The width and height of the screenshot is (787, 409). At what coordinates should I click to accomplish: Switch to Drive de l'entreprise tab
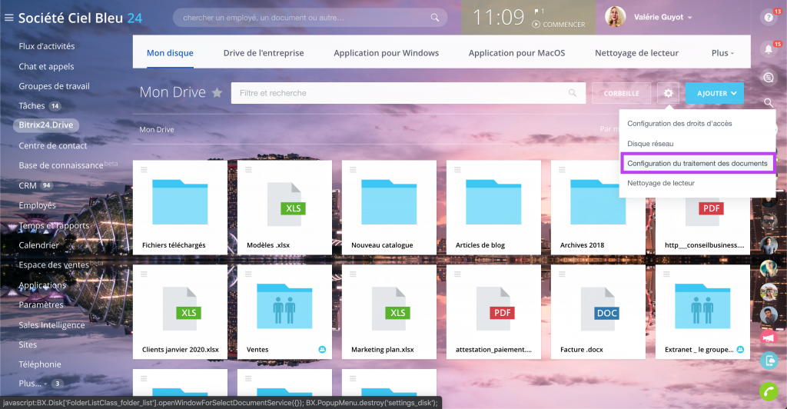pos(264,53)
